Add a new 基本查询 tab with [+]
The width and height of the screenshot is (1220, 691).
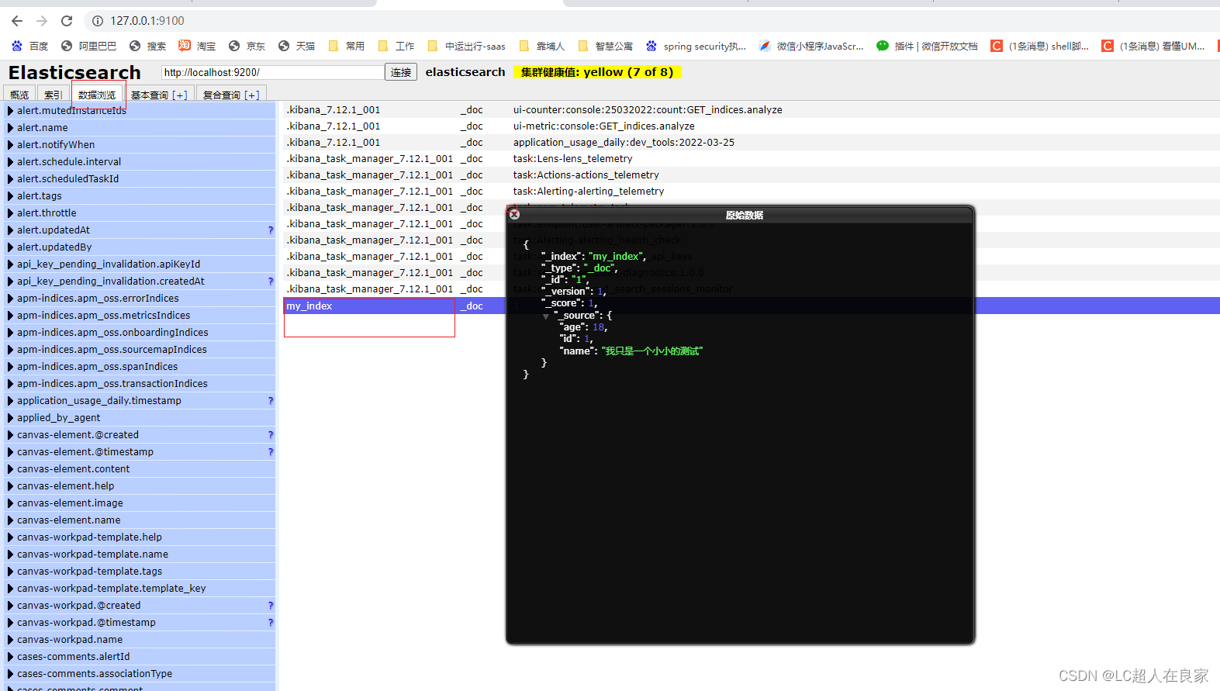coord(180,95)
